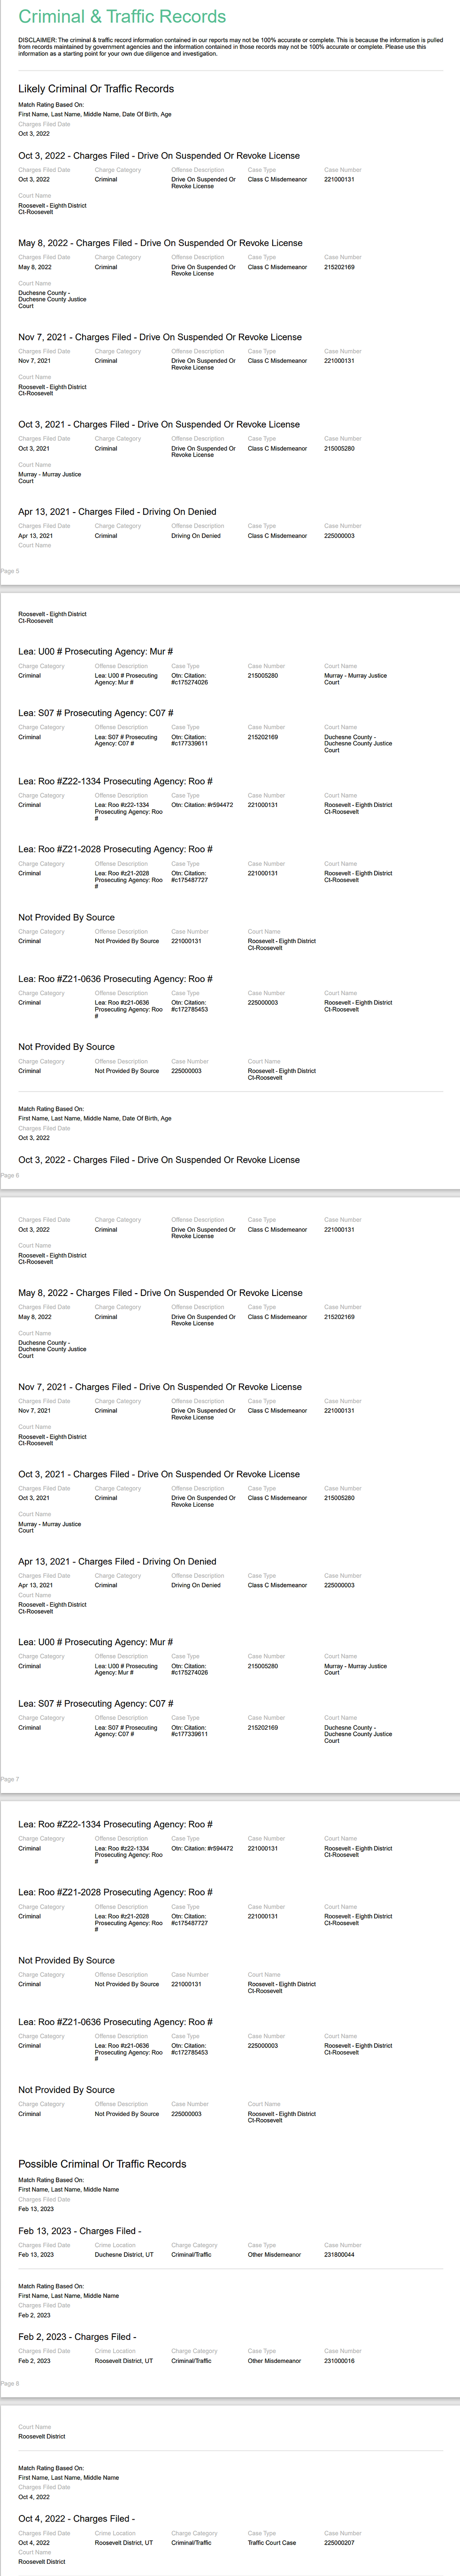Open the Feb 13, 2023 Charges Filed entry
460x2576 pixels.
pos(80,2231)
